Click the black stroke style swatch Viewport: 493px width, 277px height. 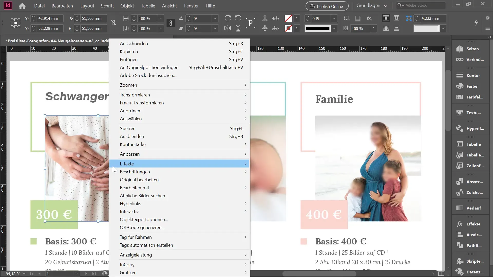pyautogui.click(x=318, y=28)
